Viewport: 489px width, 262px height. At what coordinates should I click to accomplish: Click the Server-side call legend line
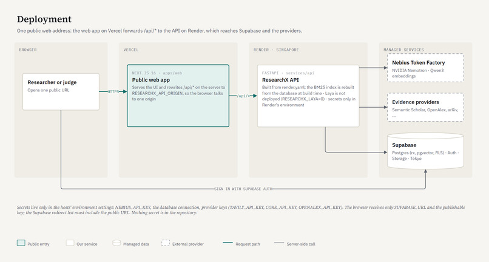(x=279, y=243)
